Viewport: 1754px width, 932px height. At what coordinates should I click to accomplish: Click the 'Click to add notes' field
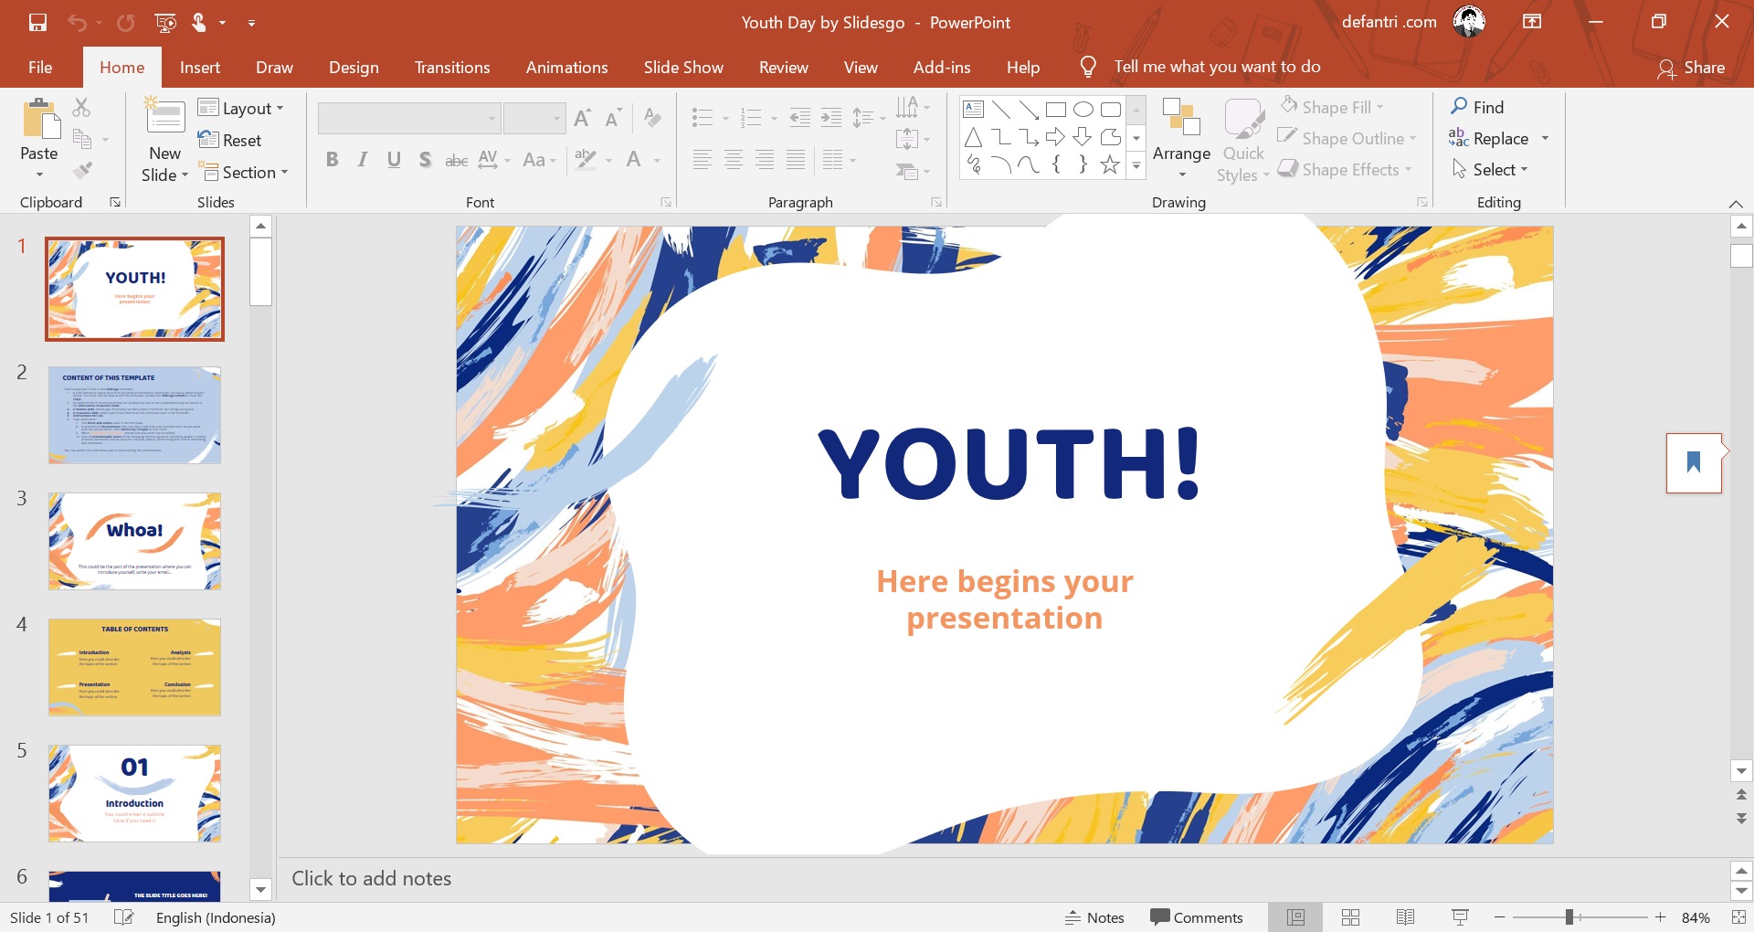point(1000,878)
